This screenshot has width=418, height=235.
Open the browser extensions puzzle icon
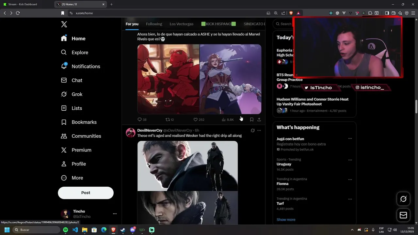click(x=370, y=13)
